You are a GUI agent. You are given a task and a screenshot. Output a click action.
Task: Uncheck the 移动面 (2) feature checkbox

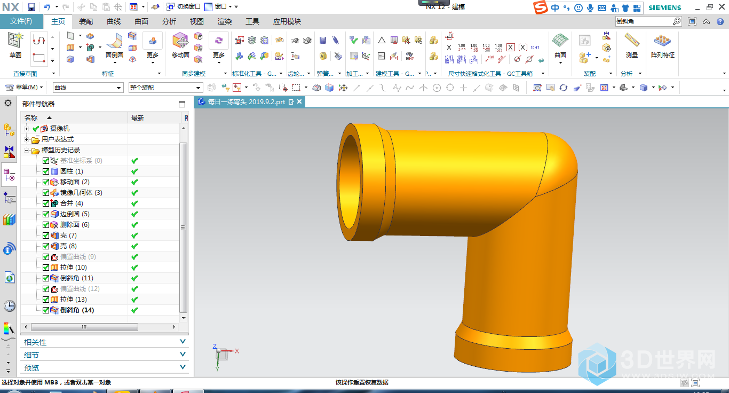point(46,182)
